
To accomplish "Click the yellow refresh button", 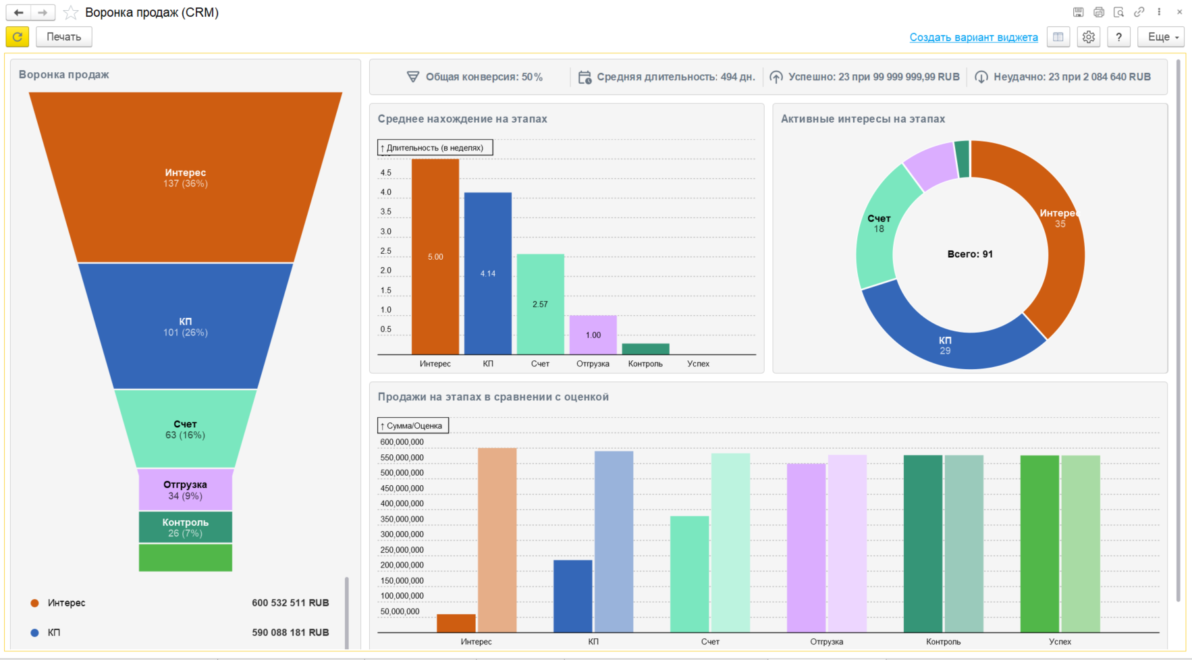I will click(18, 37).
